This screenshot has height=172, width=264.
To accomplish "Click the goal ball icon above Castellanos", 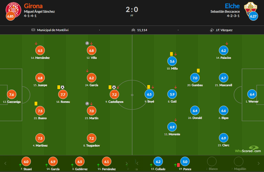I will (114, 87).
